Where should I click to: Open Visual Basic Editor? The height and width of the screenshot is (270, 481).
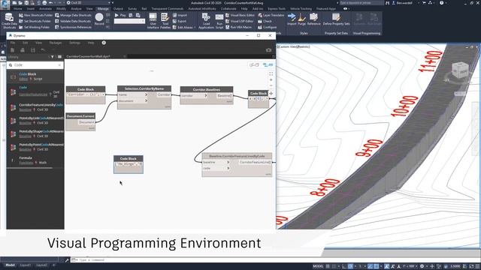click(x=240, y=15)
